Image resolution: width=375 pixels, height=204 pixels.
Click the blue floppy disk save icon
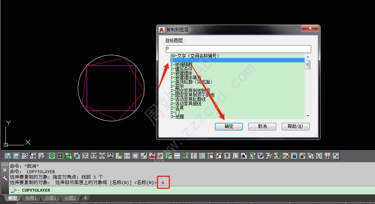tap(16, 156)
